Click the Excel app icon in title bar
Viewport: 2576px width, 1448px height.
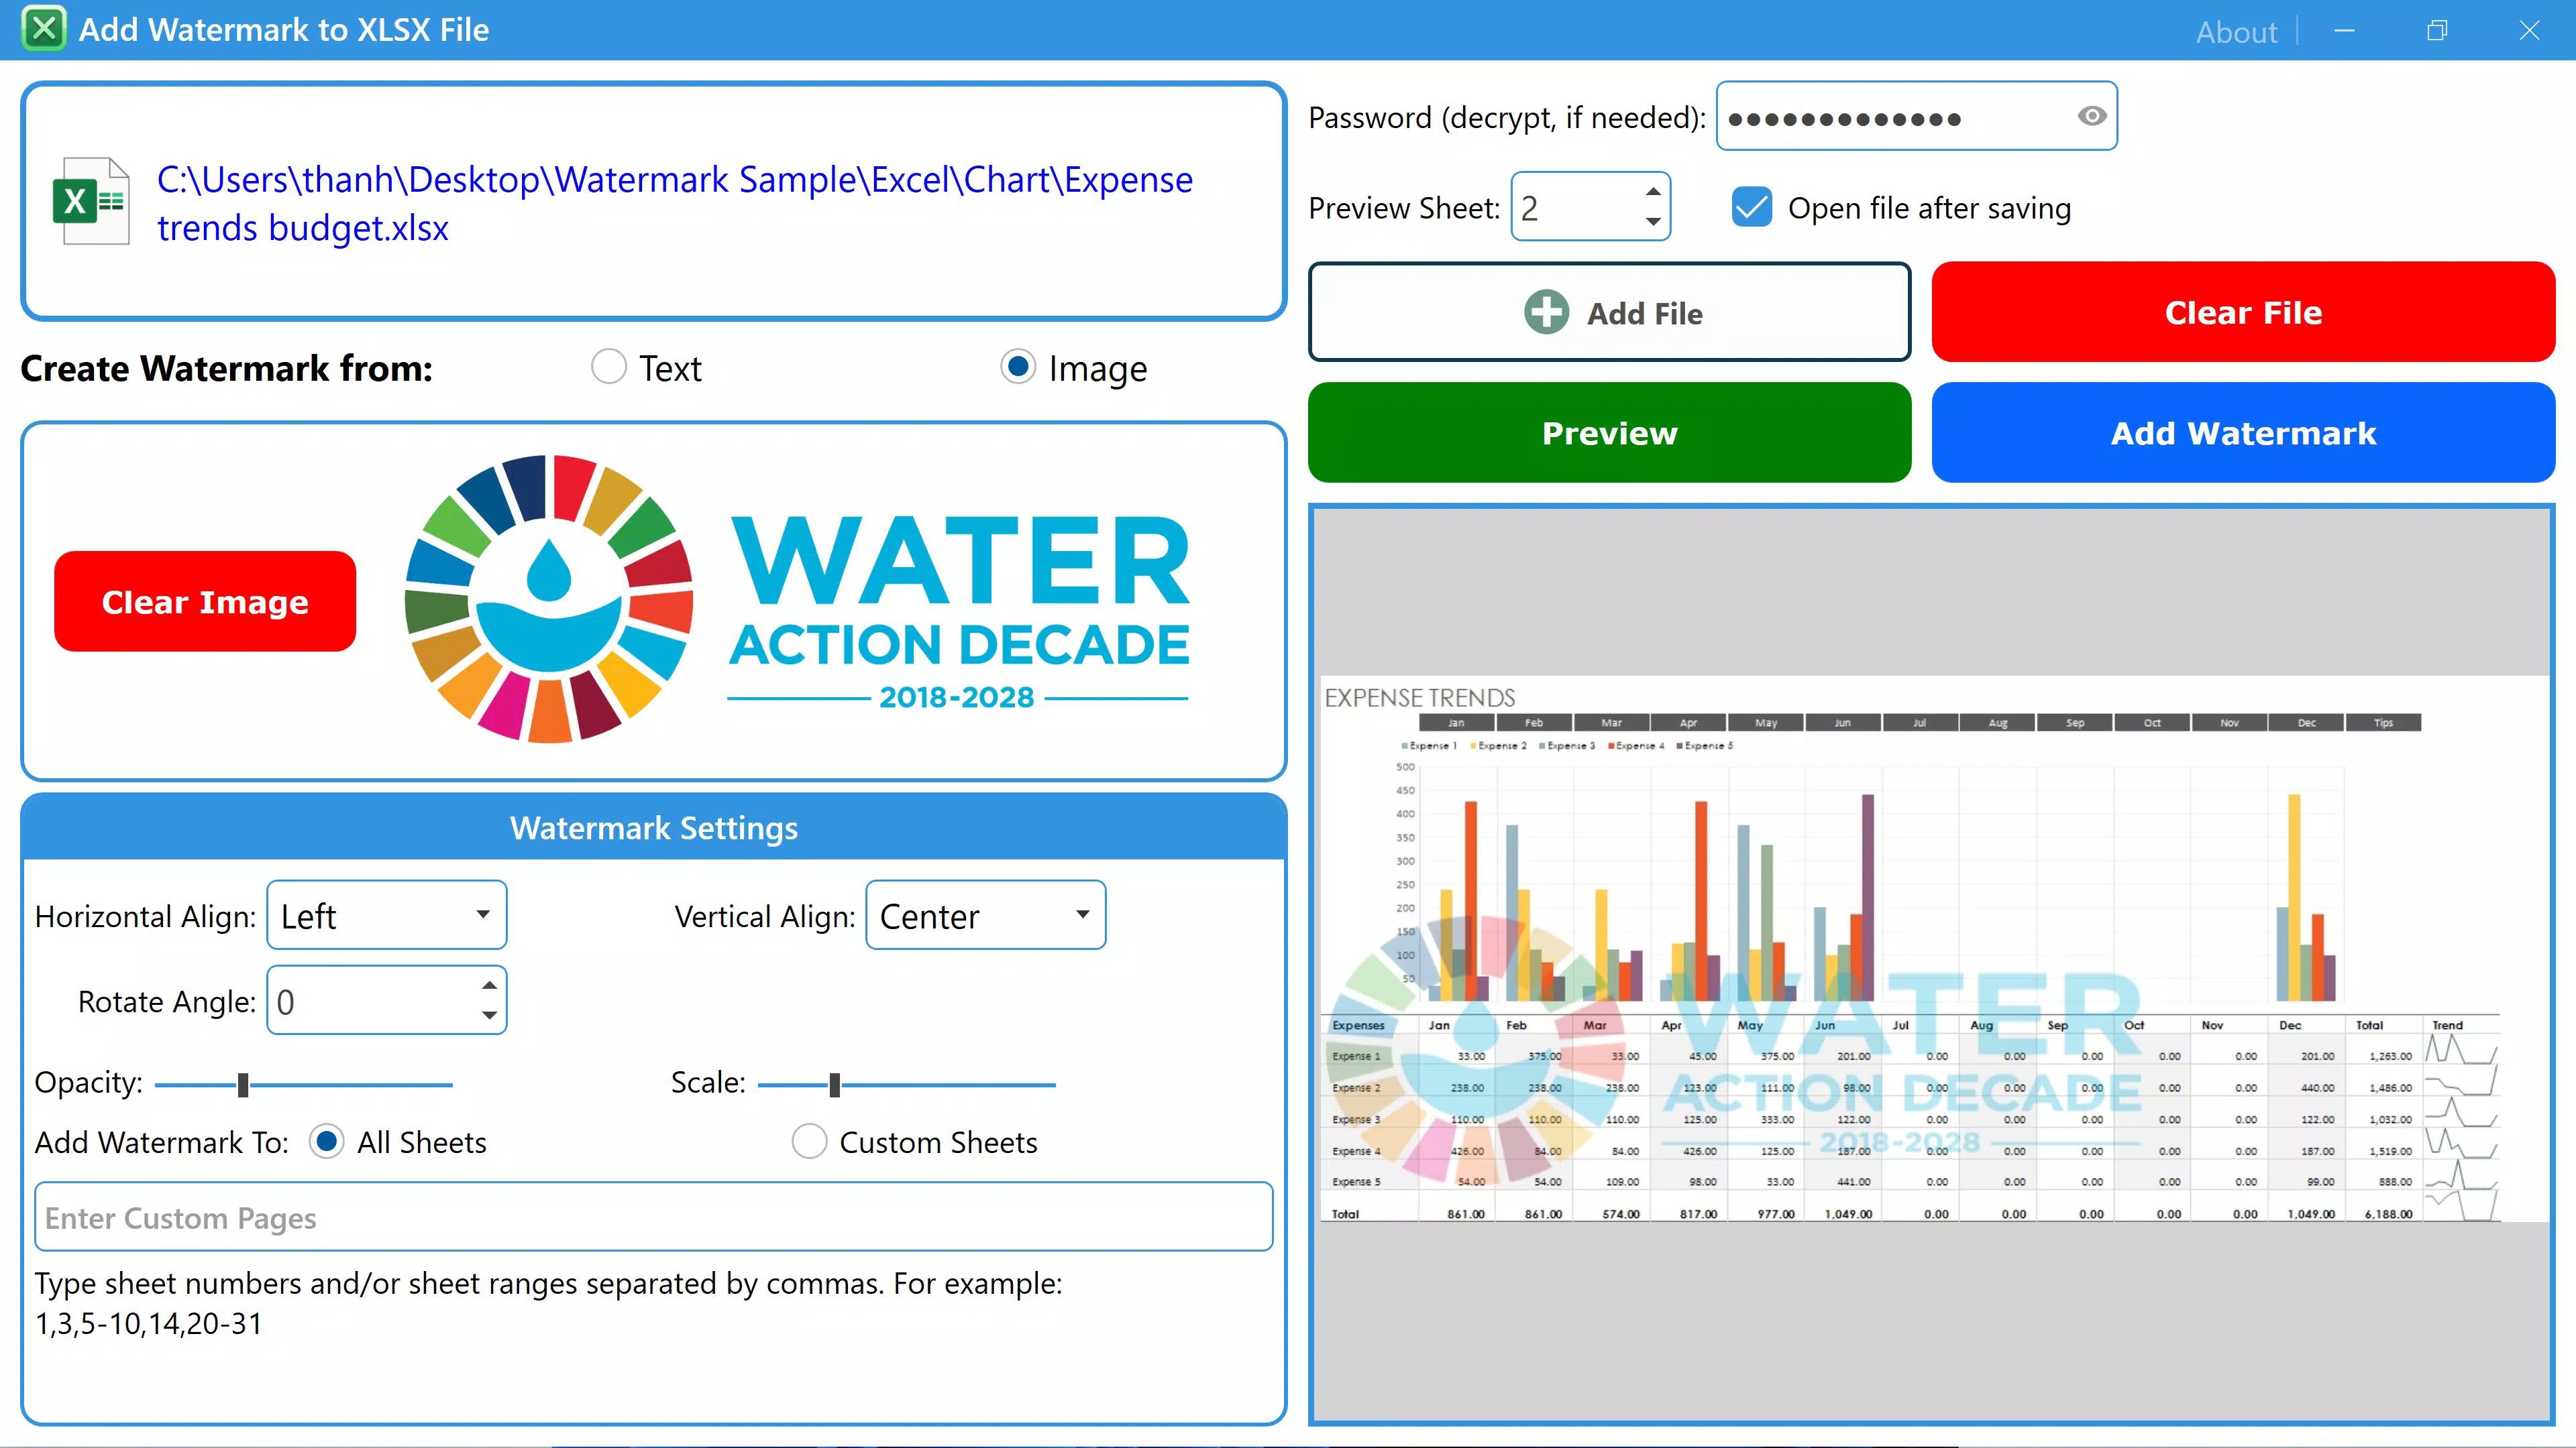coord(44,29)
